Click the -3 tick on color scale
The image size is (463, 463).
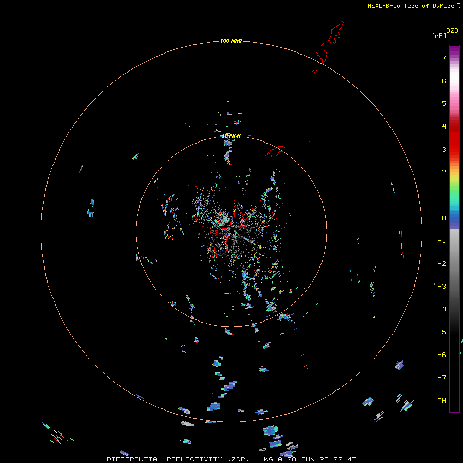pos(442,287)
